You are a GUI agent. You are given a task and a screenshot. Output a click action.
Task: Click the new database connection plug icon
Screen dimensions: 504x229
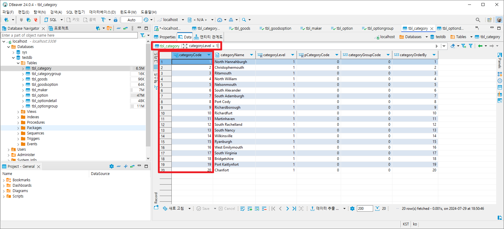click(6, 20)
